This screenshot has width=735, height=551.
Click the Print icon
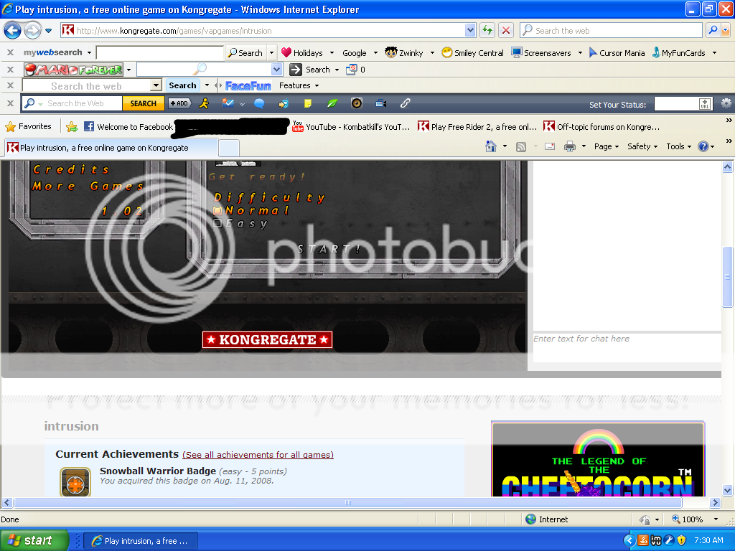pyautogui.click(x=570, y=146)
